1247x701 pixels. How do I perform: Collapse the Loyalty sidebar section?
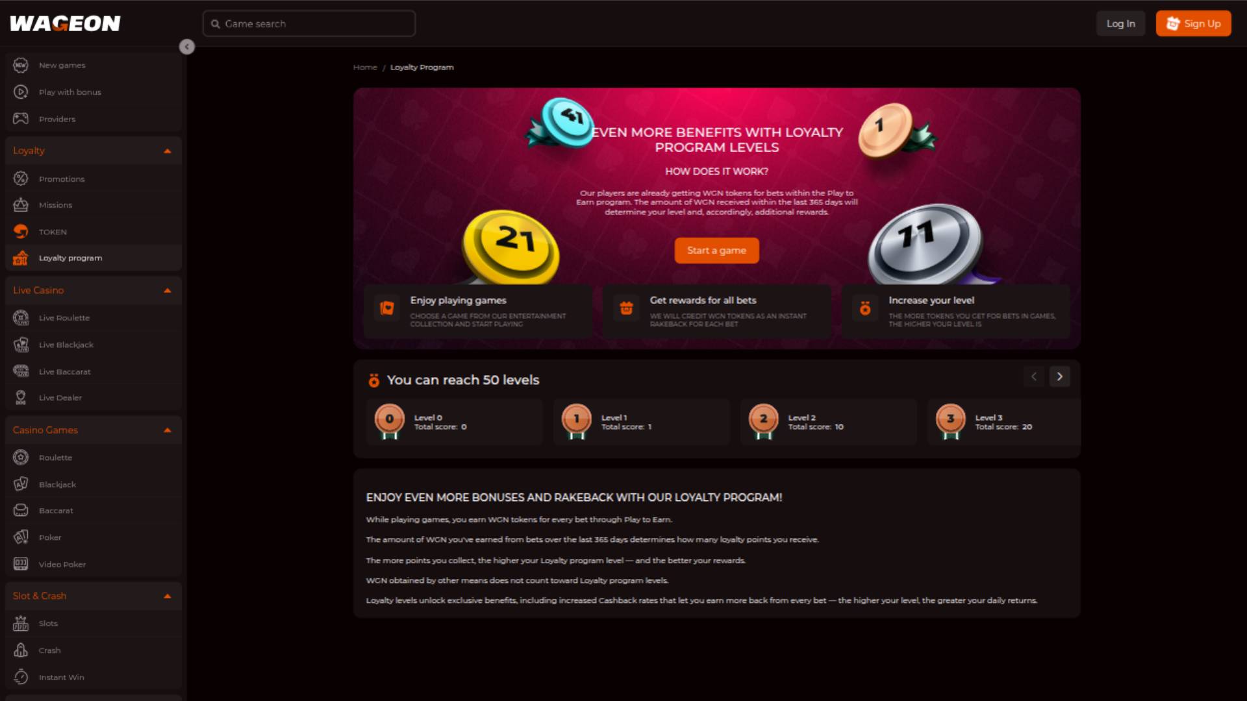pyautogui.click(x=168, y=150)
